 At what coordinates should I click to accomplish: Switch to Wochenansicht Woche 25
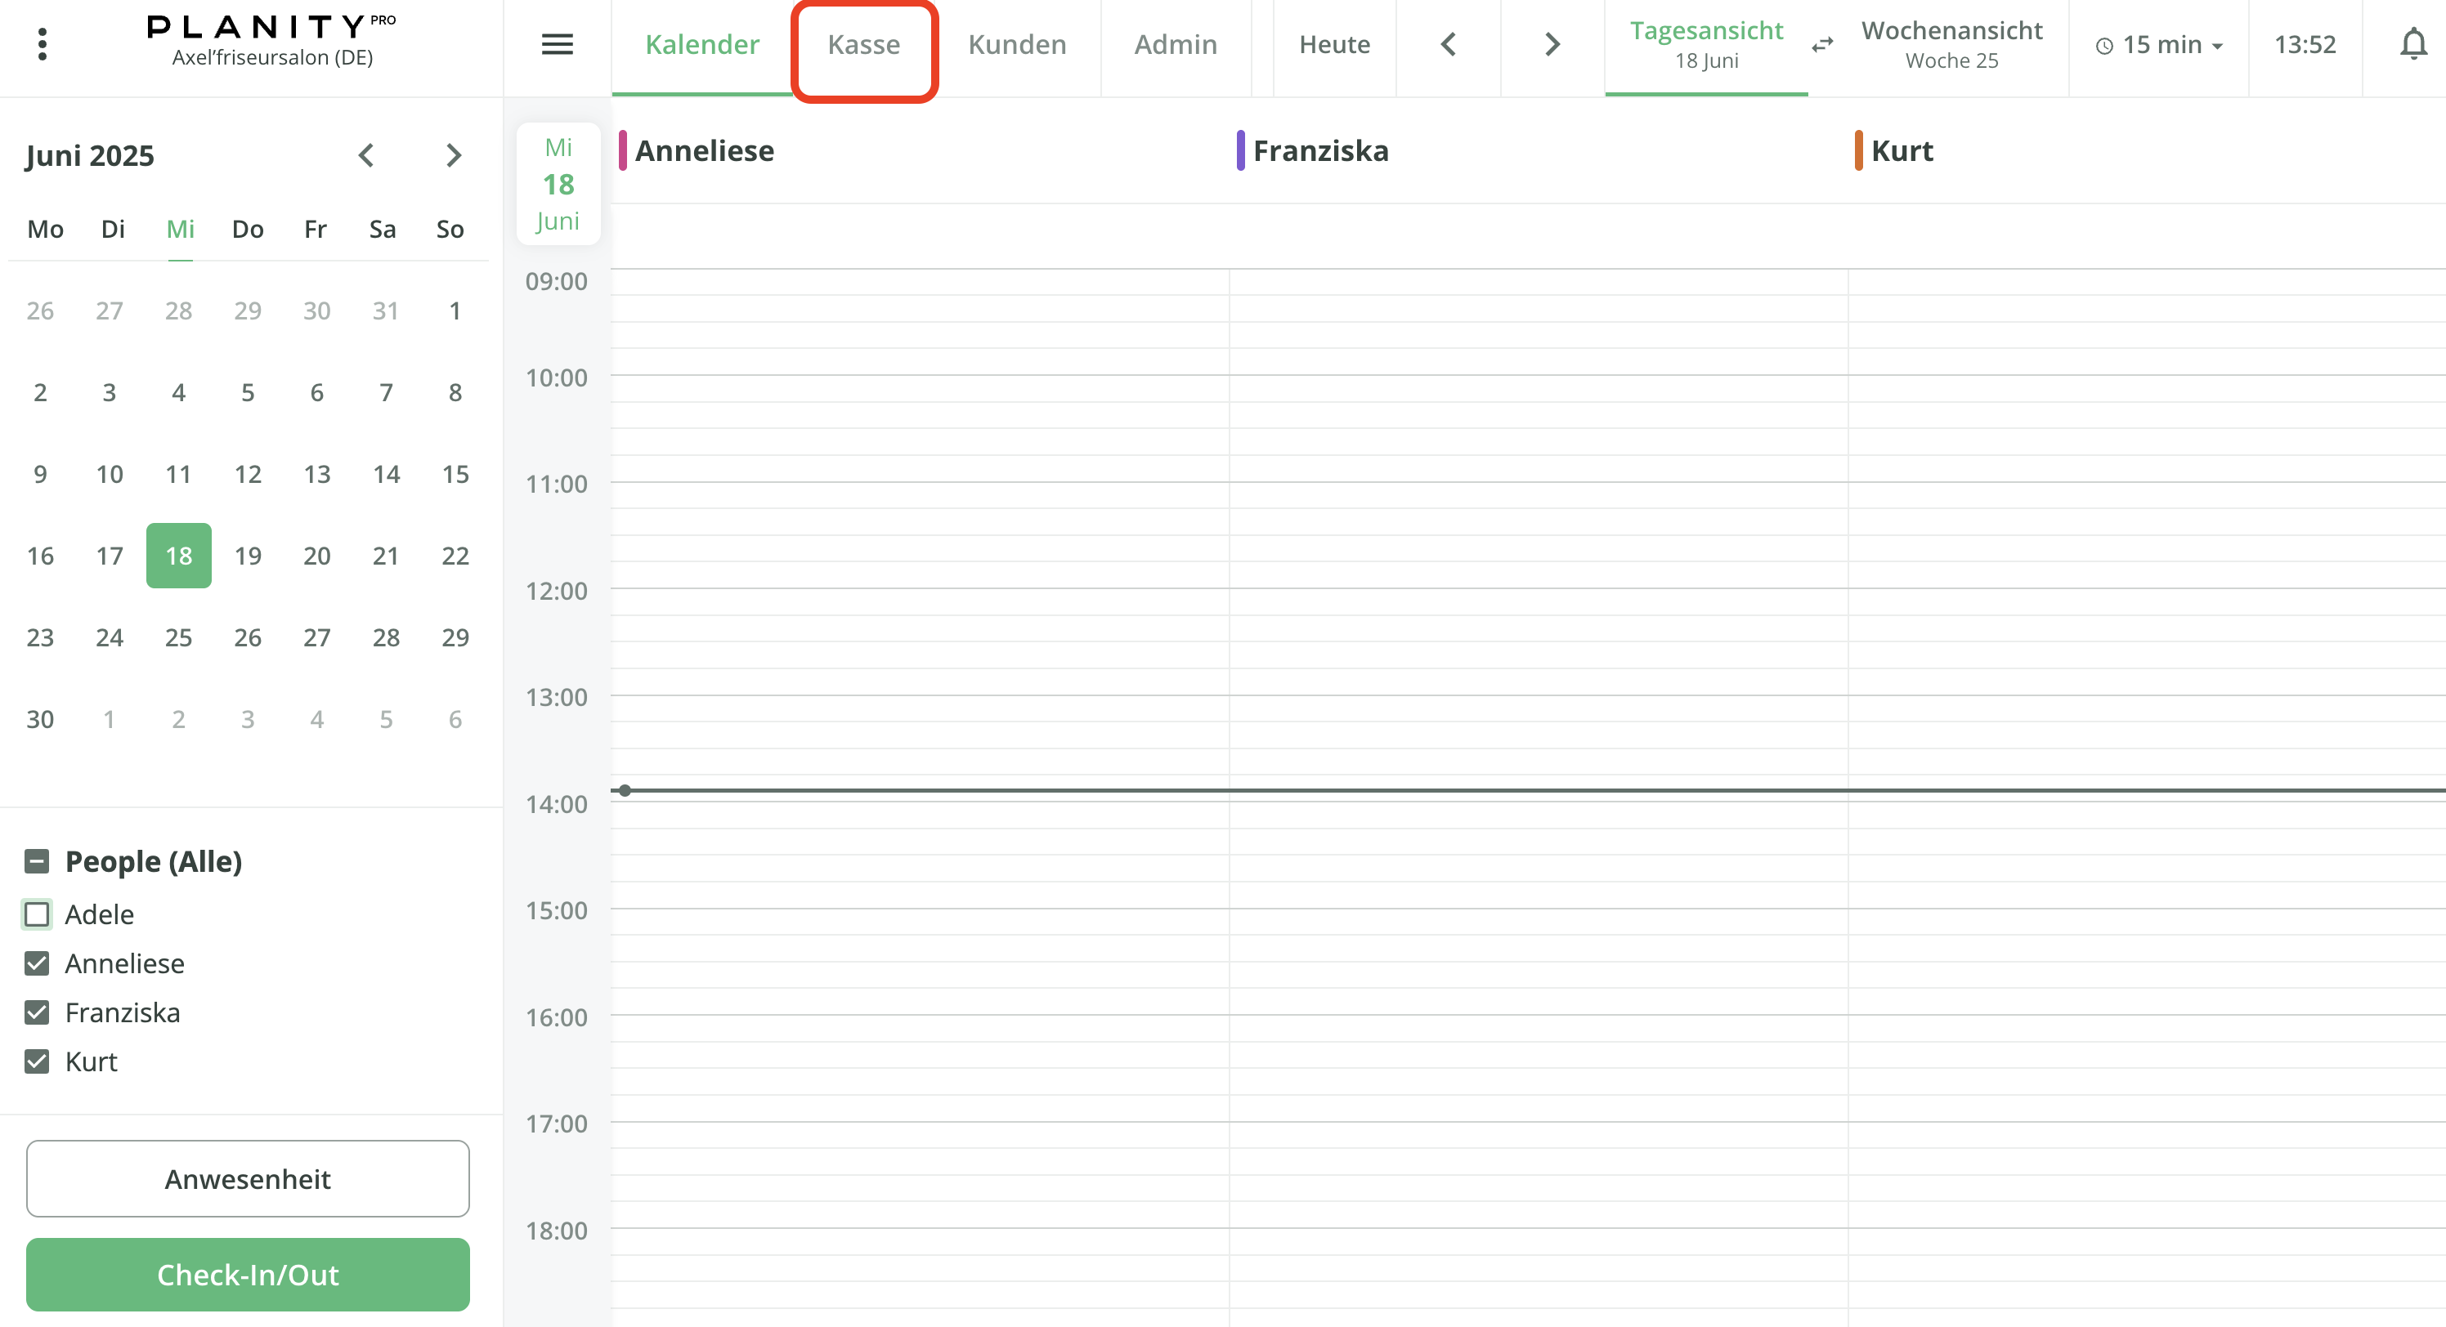[1951, 45]
